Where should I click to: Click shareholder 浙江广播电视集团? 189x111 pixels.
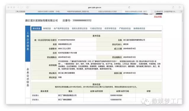click(65, 100)
